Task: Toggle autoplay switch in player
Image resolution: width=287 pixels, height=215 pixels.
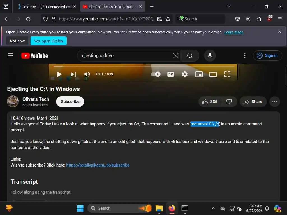Action: tap(156, 74)
